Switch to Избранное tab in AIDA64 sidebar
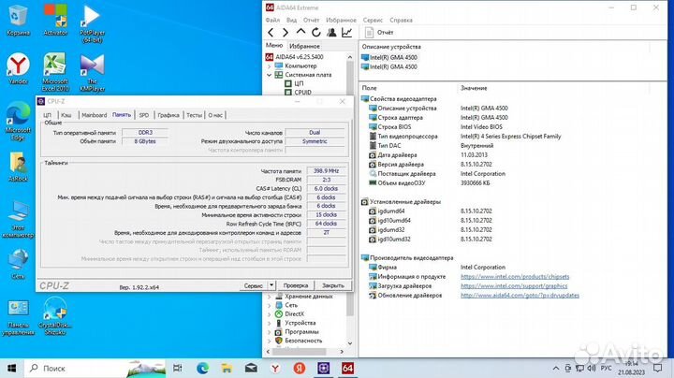The width and height of the screenshot is (674, 378). tap(304, 46)
